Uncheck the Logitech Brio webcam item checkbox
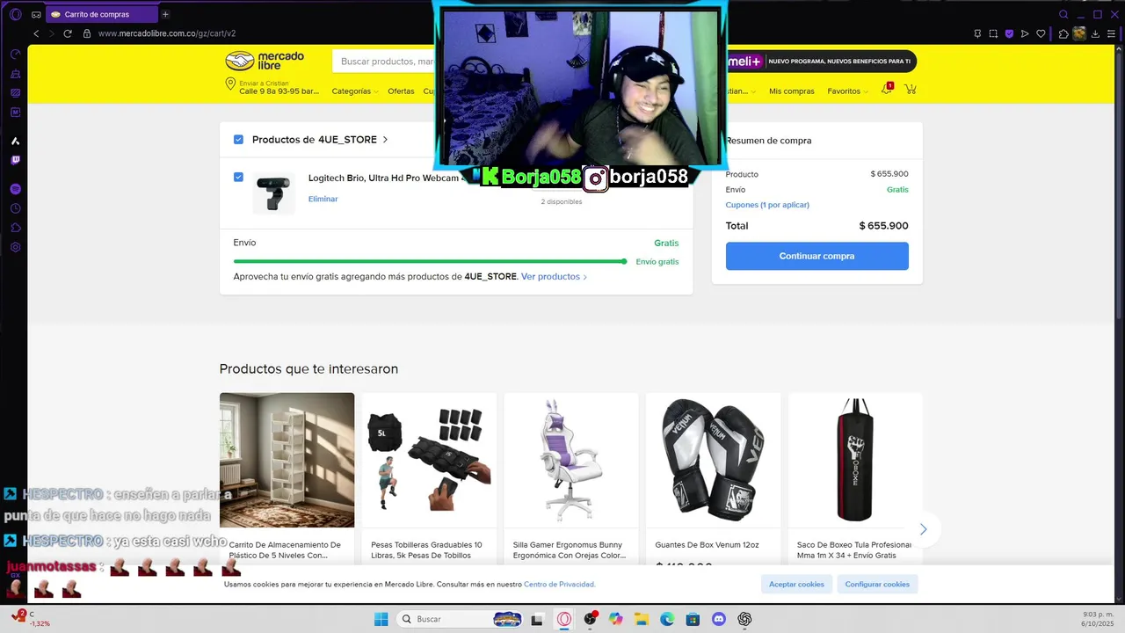Screen dimensions: 1125x633 (238, 177)
